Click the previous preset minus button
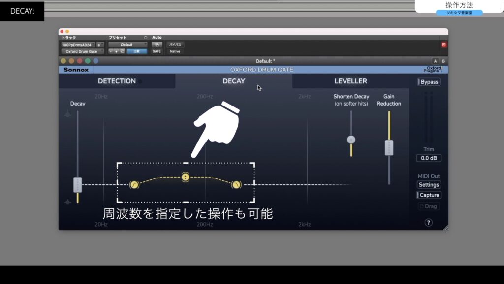 click(x=111, y=51)
